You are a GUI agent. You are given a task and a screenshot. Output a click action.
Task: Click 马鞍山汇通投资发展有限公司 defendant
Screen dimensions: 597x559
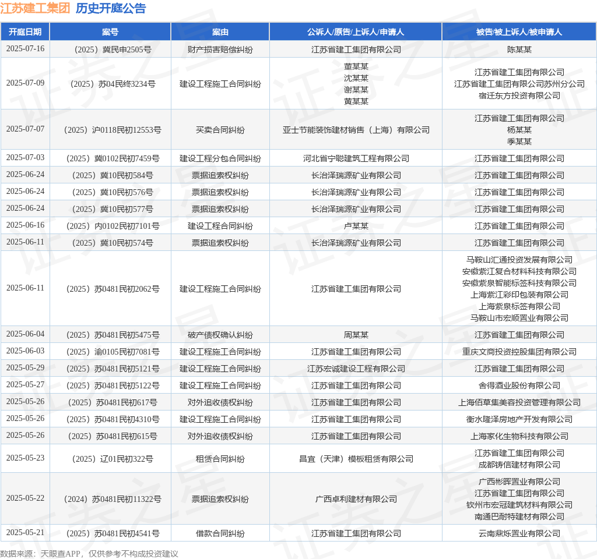click(x=519, y=260)
